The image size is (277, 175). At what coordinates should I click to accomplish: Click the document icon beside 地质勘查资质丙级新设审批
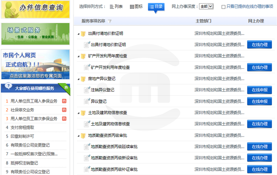point(87,158)
